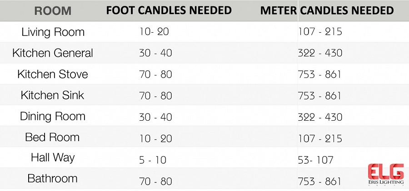The width and height of the screenshot is (409, 191).
Task: Click Kitchen General meter candles 322 - 430
Action: [x=320, y=53]
